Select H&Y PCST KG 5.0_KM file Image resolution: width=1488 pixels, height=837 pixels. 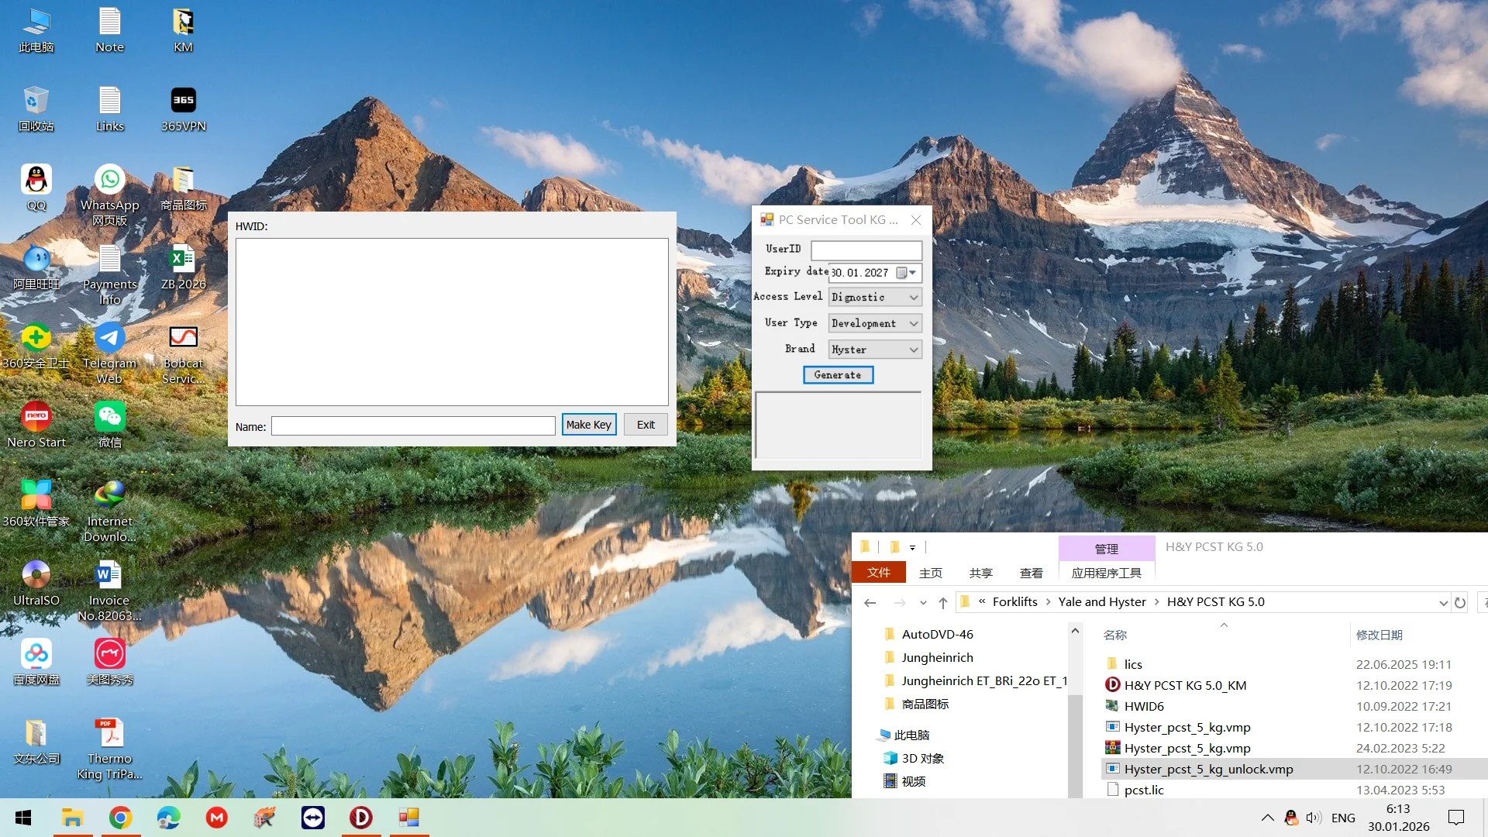pos(1185,685)
